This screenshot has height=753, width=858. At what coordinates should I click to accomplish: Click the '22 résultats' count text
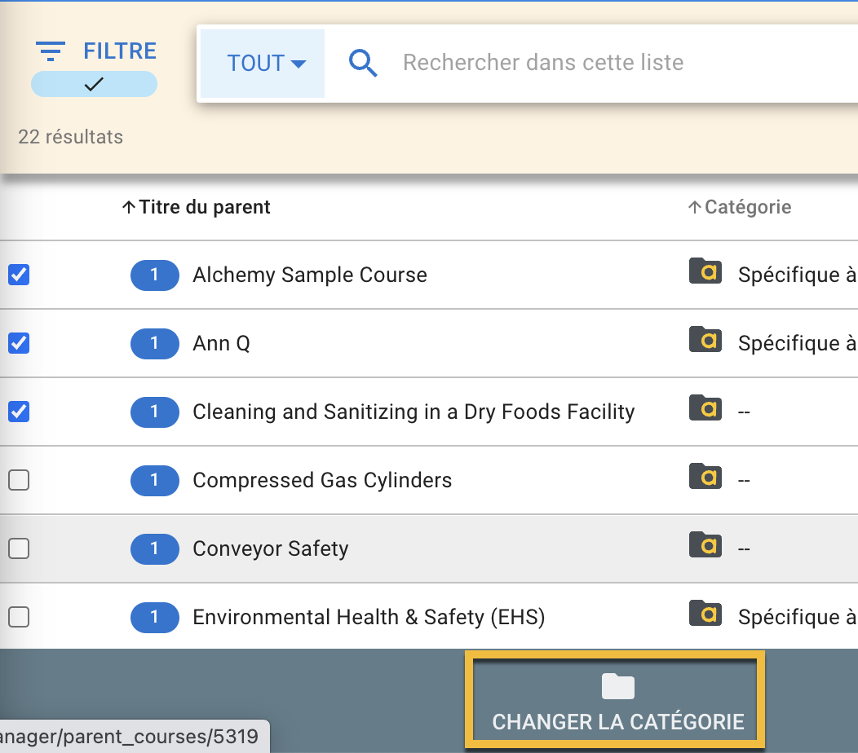[x=71, y=137]
